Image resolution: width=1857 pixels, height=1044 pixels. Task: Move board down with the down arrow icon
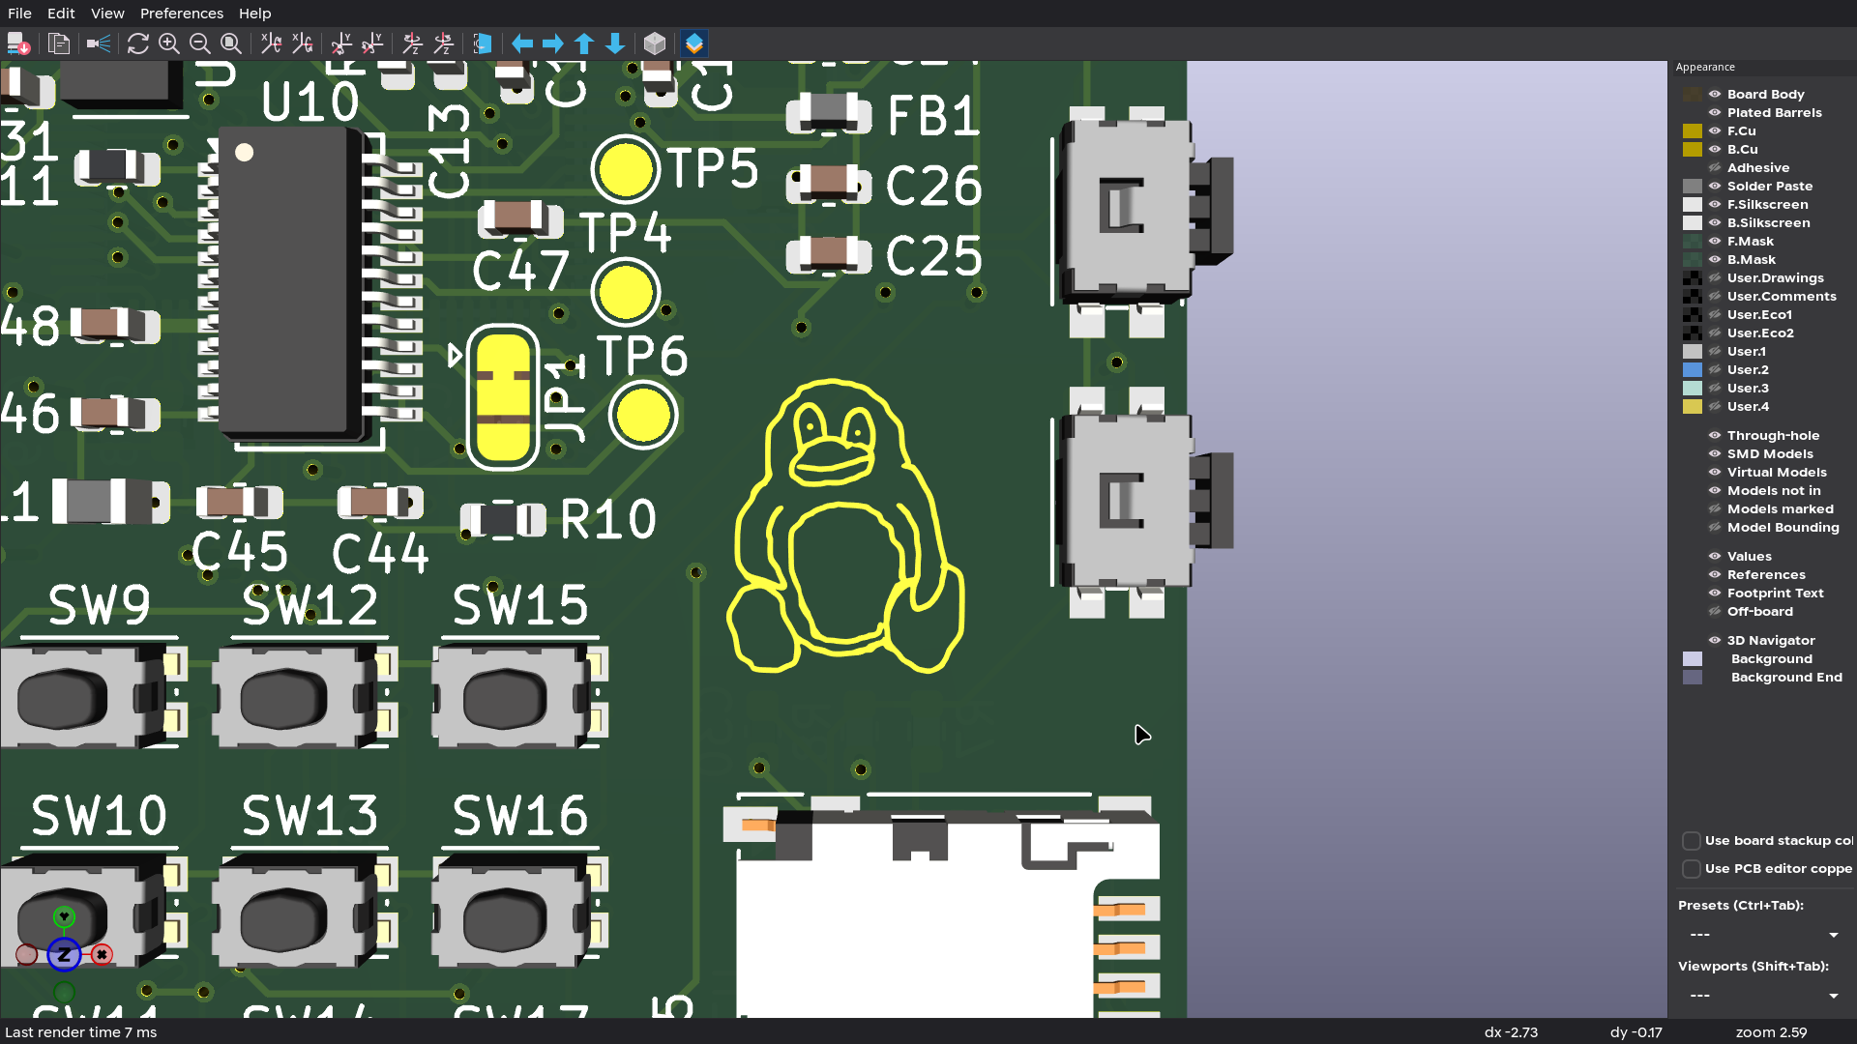(615, 43)
